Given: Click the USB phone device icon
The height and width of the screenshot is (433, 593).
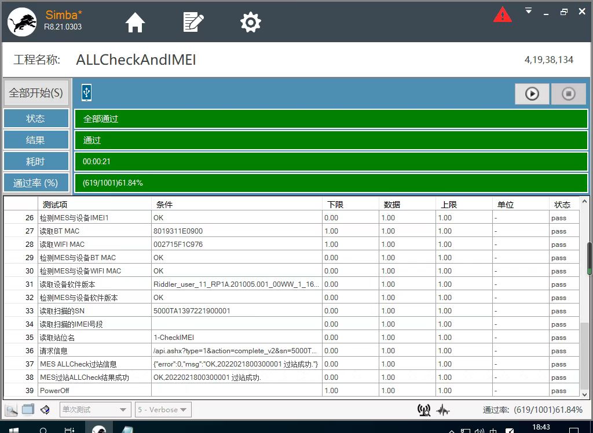Looking at the screenshot, I should [86, 92].
